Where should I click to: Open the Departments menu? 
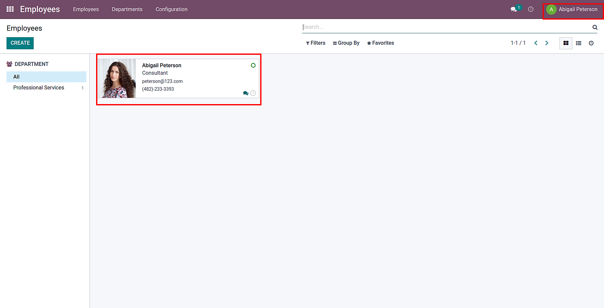coord(127,9)
